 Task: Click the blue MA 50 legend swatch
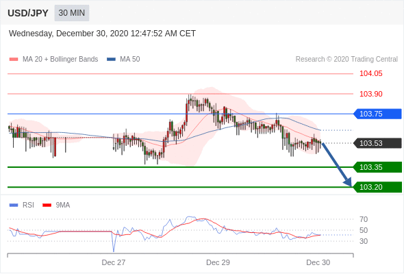[112, 60]
